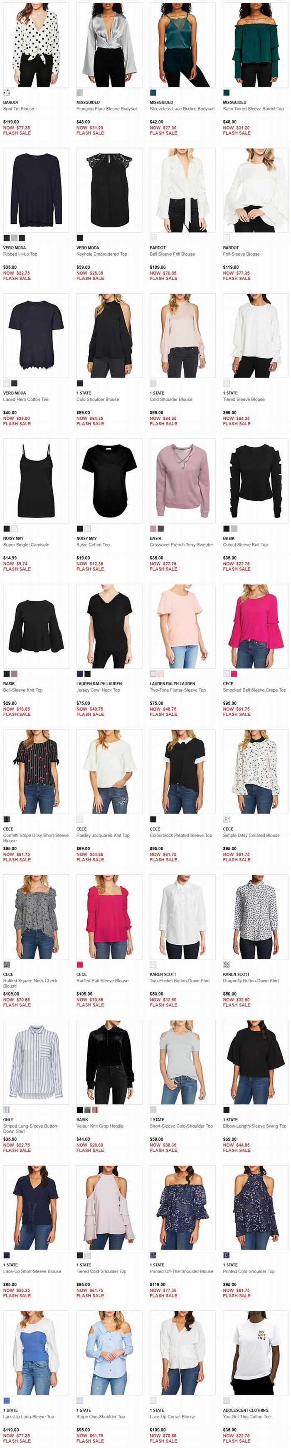Click the Bell Sleeve Frill Blouse link
This screenshot has width=291, height=1448.
pyautogui.click(x=172, y=254)
